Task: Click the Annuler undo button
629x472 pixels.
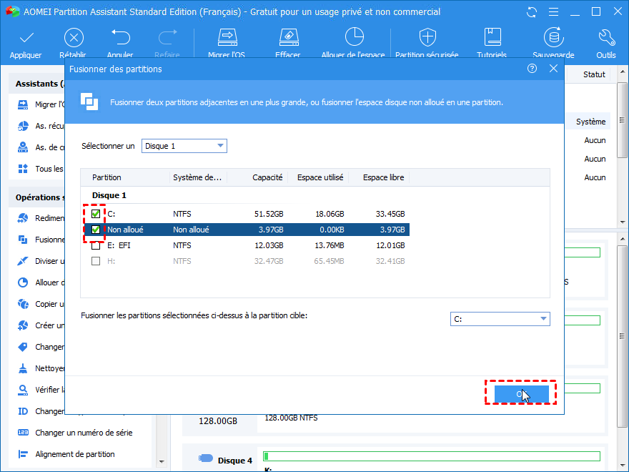Action: click(120, 38)
